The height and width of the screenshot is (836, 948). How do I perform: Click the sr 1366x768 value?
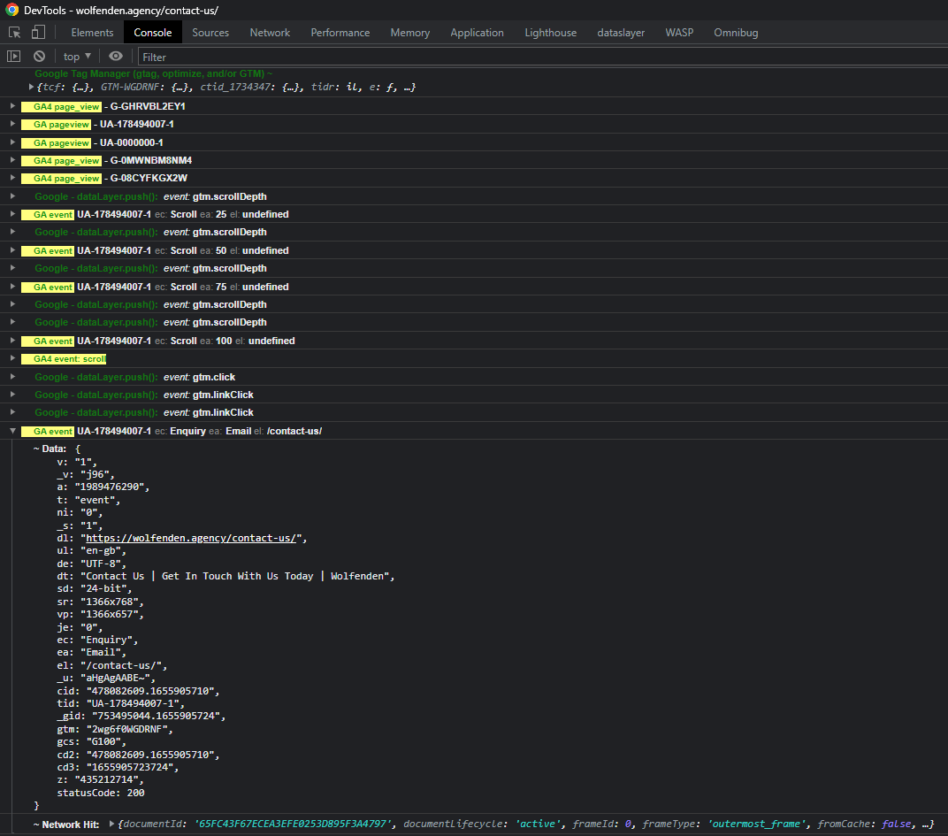point(111,602)
